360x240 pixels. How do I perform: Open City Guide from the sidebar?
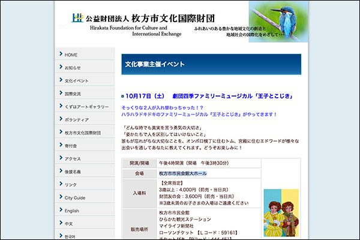click(x=75, y=197)
